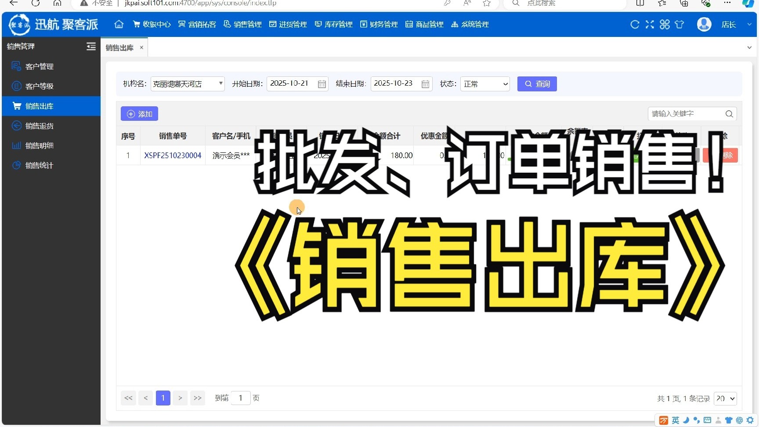This screenshot has height=427, width=759.
Task: Open the 机构名 store dropdown
Action: click(x=188, y=84)
